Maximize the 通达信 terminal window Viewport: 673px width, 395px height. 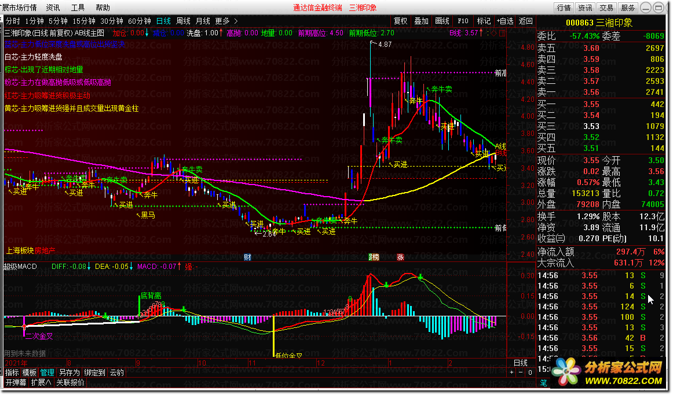658,8
